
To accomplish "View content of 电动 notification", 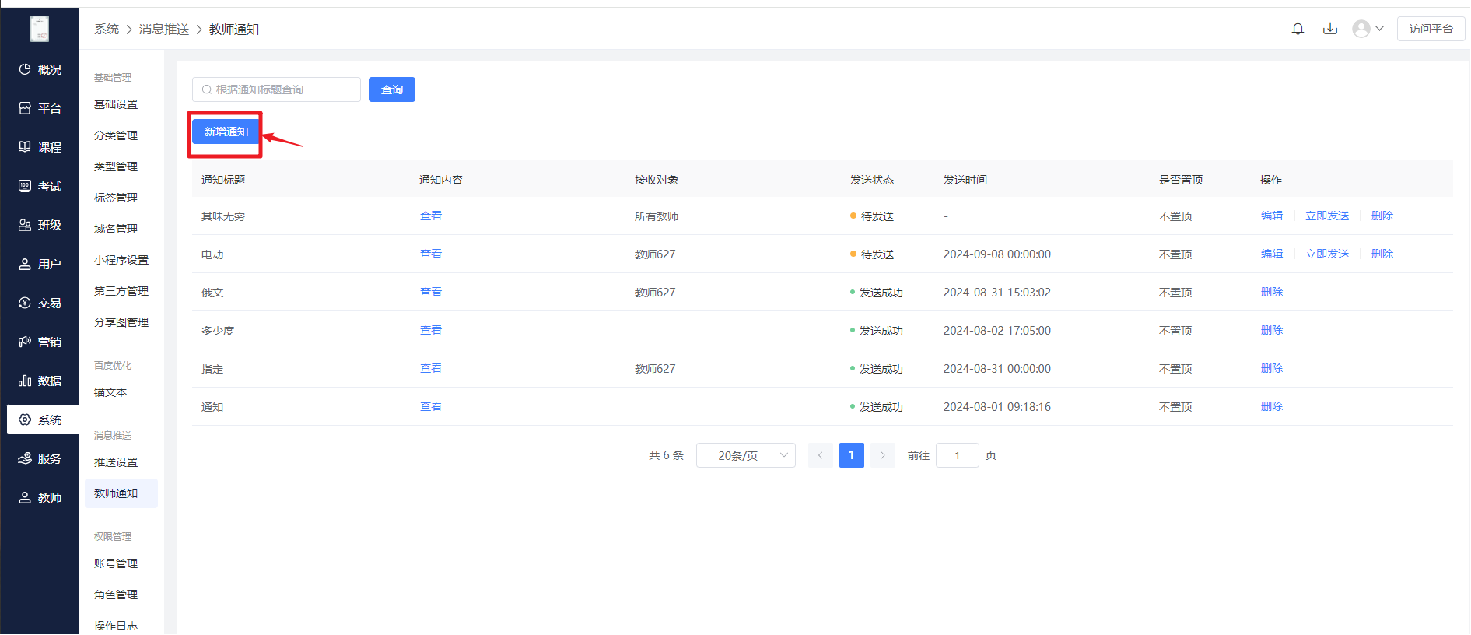I will pyautogui.click(x=431, y=254).
